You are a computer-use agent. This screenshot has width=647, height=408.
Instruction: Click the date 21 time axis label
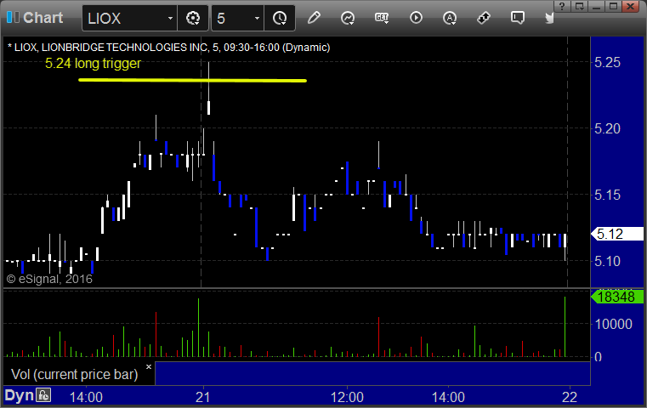pyautogui.click(x=202, y=397)
